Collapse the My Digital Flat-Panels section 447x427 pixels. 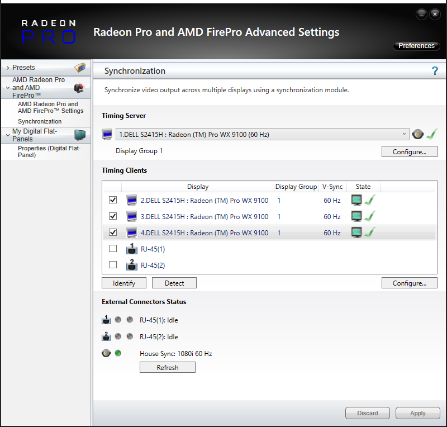(x=7, y=132)
